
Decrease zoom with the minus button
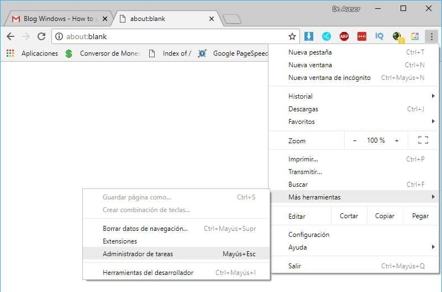pyautogui.click(x=355, y=140)
